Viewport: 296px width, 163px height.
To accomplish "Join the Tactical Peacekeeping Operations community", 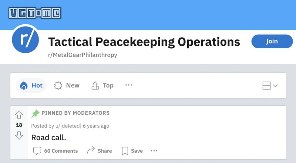I will pyautogui.click(x=272, y=41).
